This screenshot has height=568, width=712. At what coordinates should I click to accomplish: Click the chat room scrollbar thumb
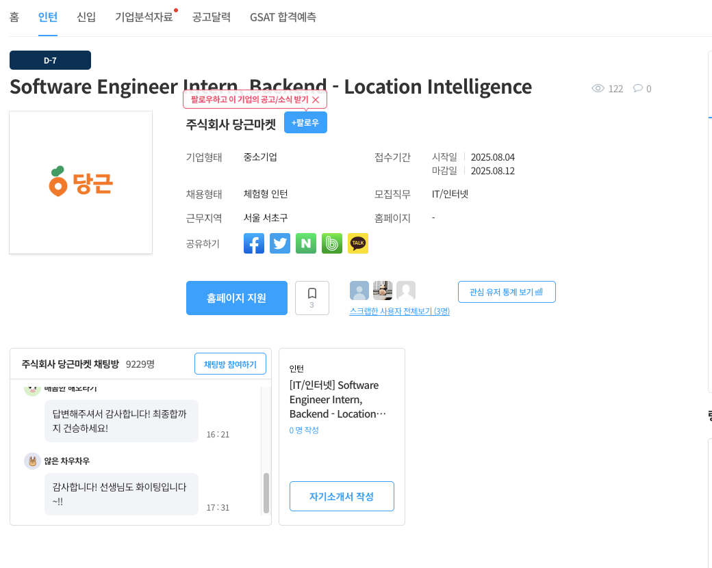266,493
